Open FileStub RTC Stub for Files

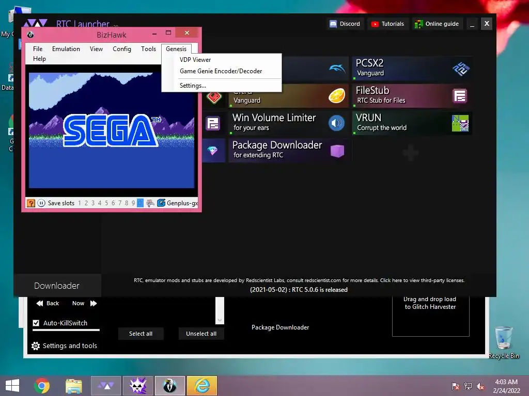click(x=412, y=95)
